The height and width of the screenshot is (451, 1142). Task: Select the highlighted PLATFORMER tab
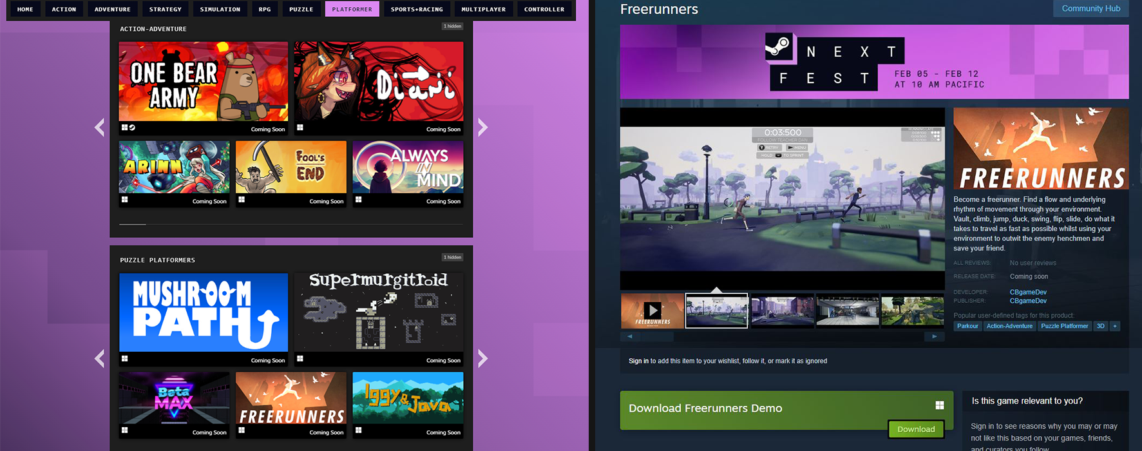[352, 9]
